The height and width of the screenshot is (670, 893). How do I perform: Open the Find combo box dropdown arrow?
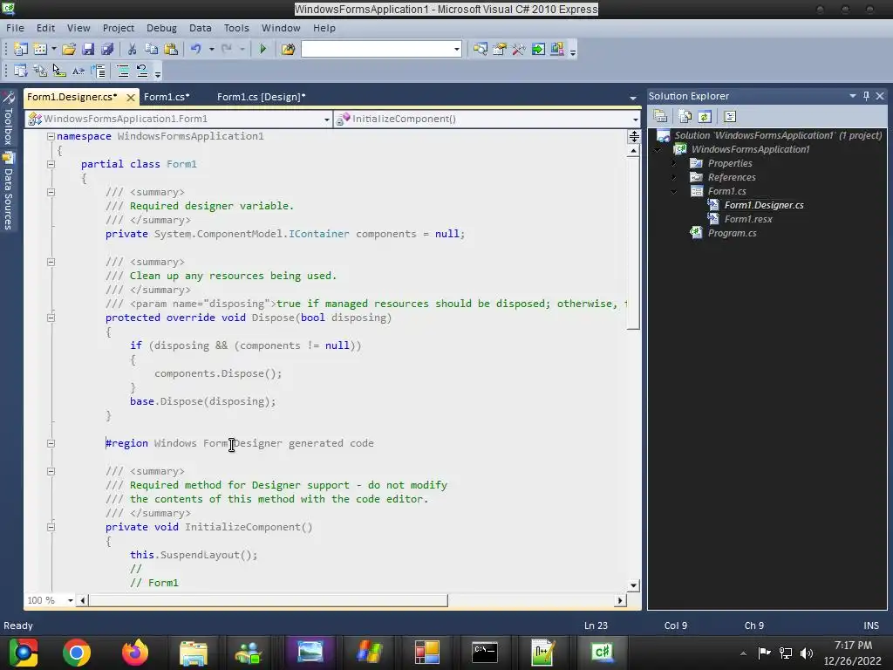tap(457, 49)
